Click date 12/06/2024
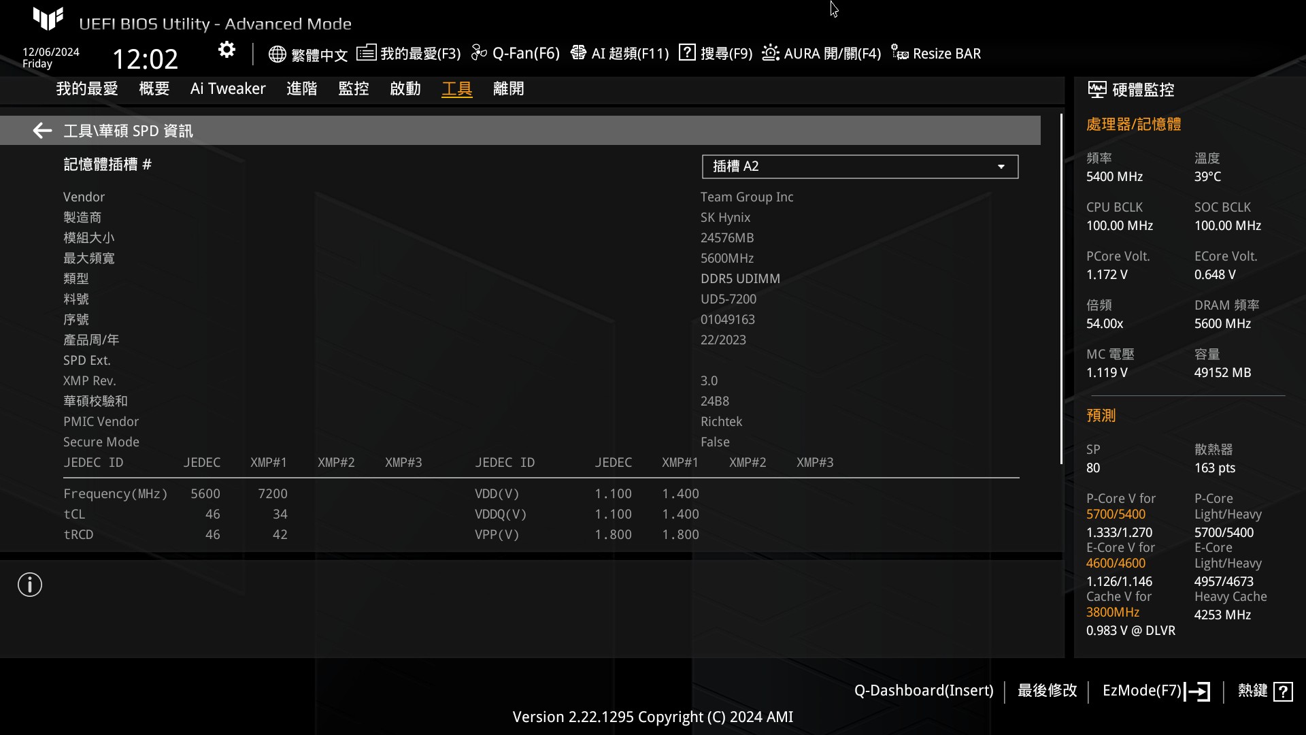This screenshot has height=735, width=1306. (50, 52)
